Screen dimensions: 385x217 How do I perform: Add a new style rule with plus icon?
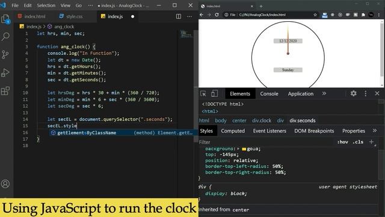(372, 142)
